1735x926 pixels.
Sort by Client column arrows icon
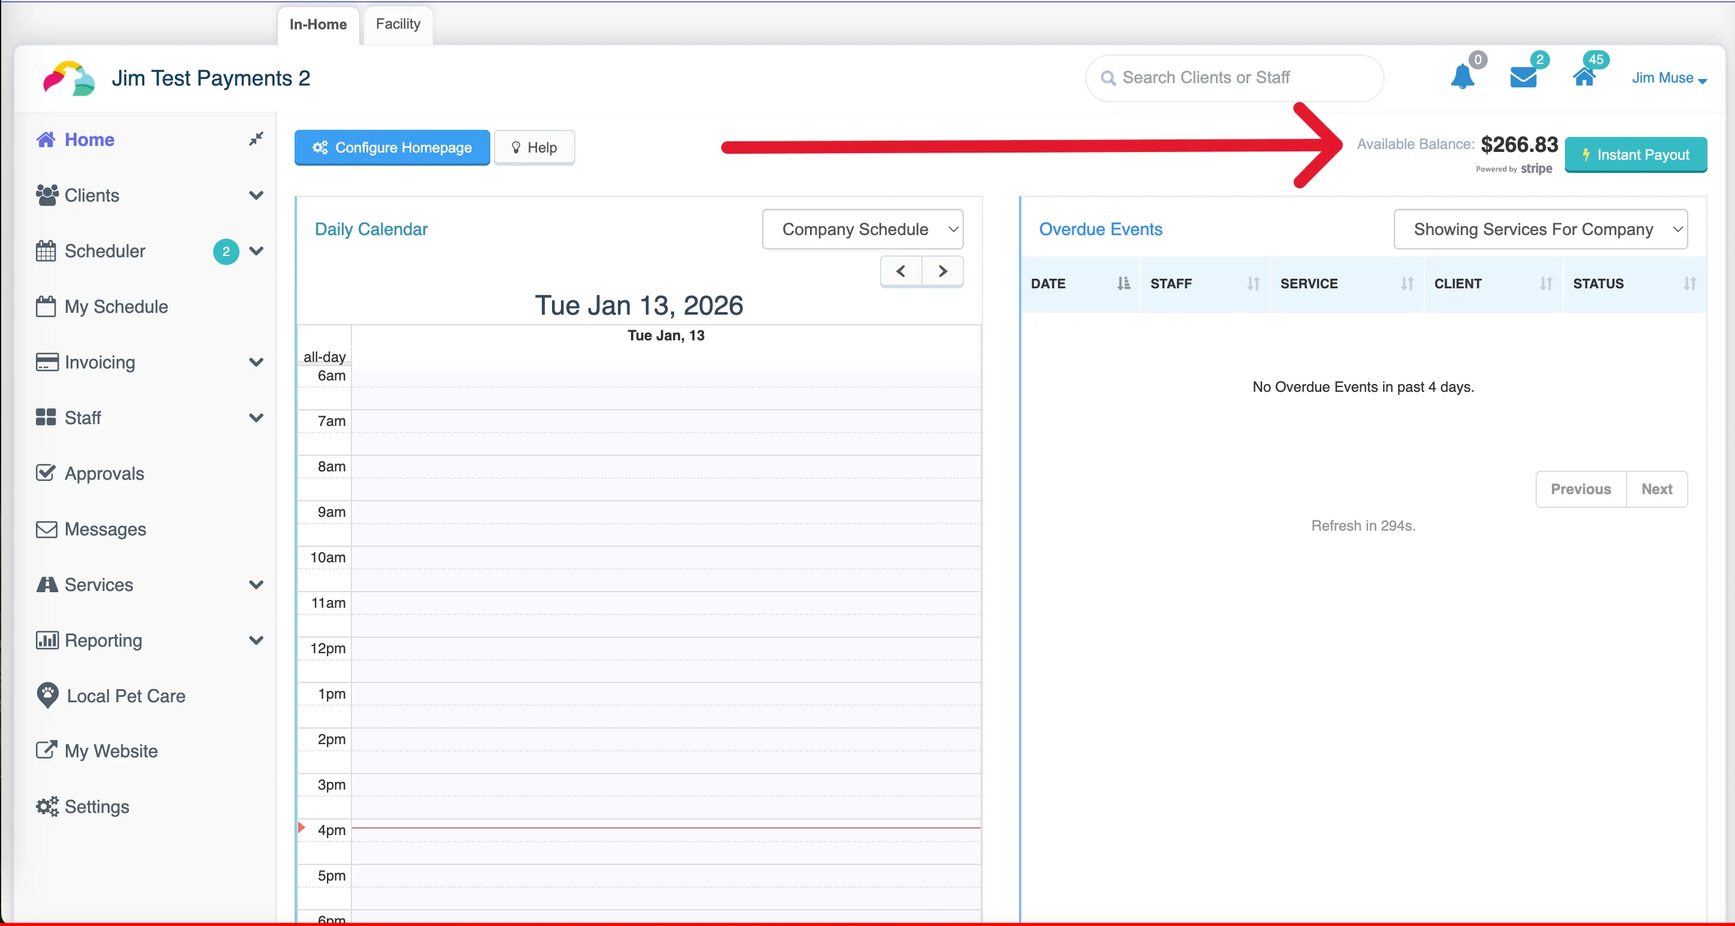tap(1546, 284)
